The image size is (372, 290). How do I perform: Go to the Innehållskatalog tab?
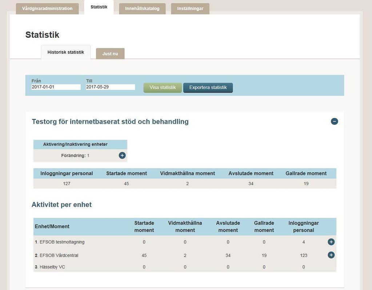(x=142, y=8)
